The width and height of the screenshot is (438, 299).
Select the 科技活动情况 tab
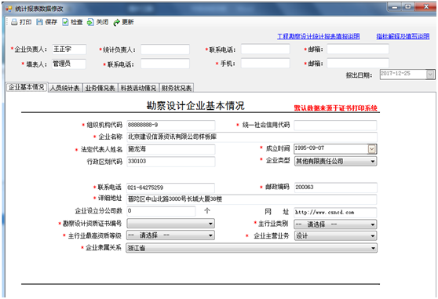[139, 88]
